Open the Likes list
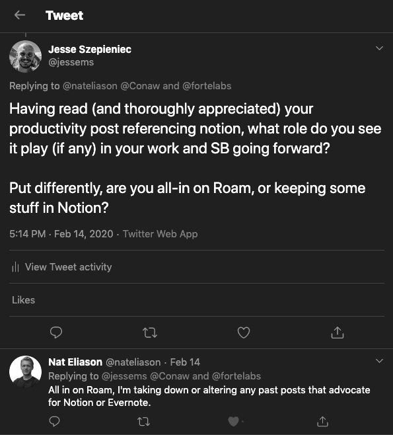393x435 pixels. 24,300
